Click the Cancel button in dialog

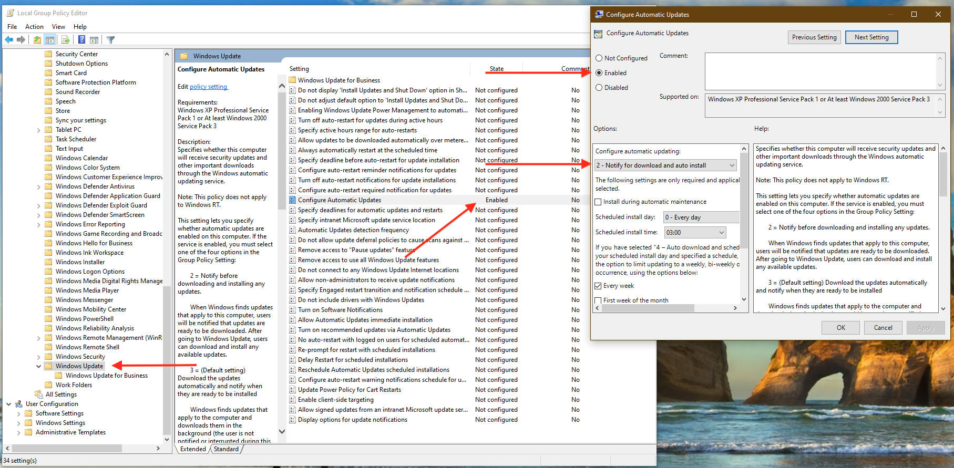click(883, 328)
